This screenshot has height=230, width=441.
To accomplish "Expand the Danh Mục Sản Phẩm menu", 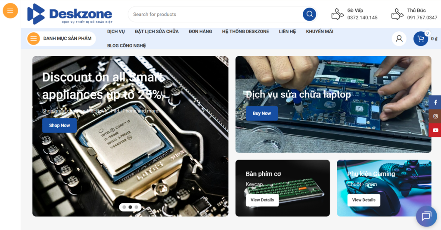I will (x=61, y=39).
